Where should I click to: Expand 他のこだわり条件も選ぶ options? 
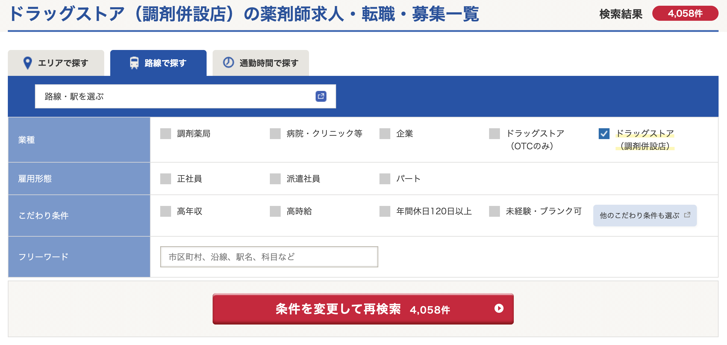pos(645,215)
